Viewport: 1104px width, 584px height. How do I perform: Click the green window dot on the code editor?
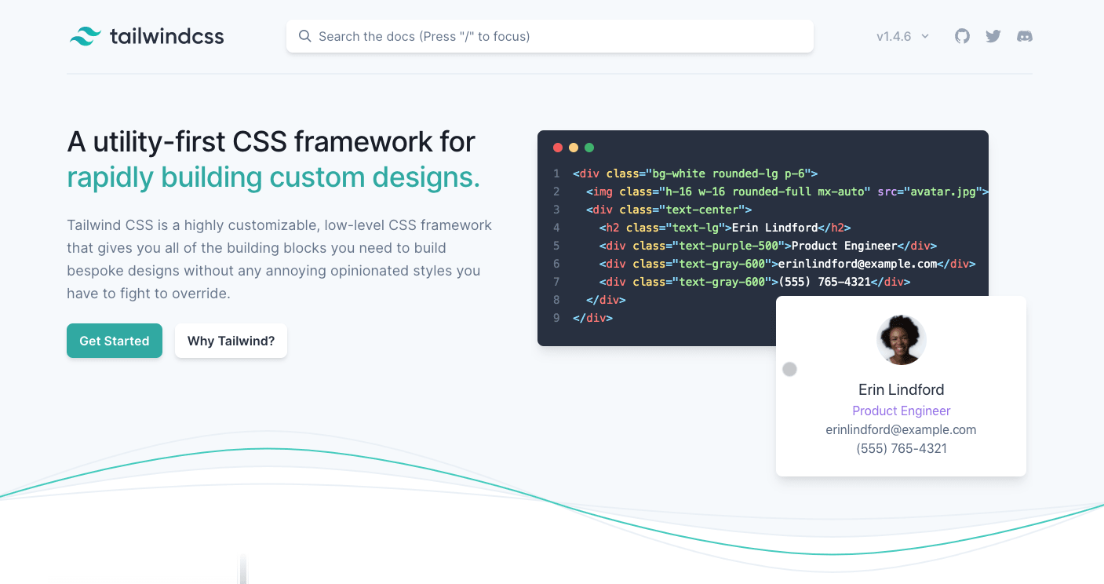pyautogui.click(x=588, y=147)
